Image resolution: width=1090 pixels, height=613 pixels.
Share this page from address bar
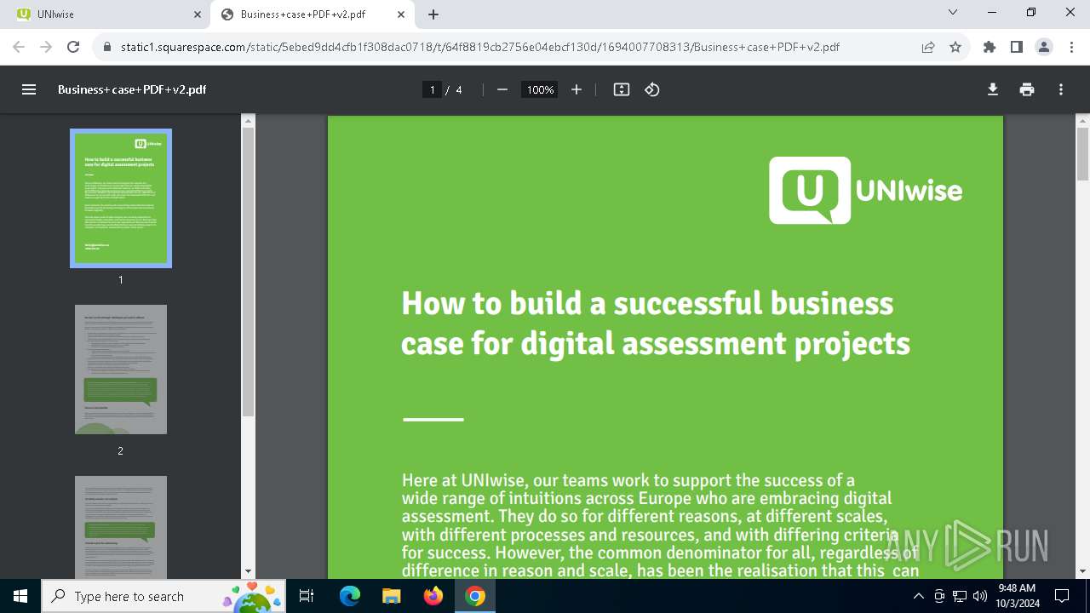pos(928,47)
